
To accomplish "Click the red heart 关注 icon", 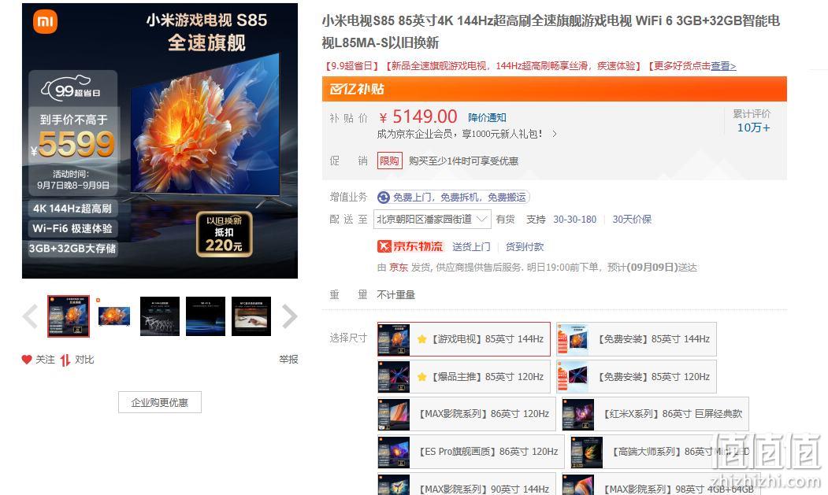I will [27, 360].
